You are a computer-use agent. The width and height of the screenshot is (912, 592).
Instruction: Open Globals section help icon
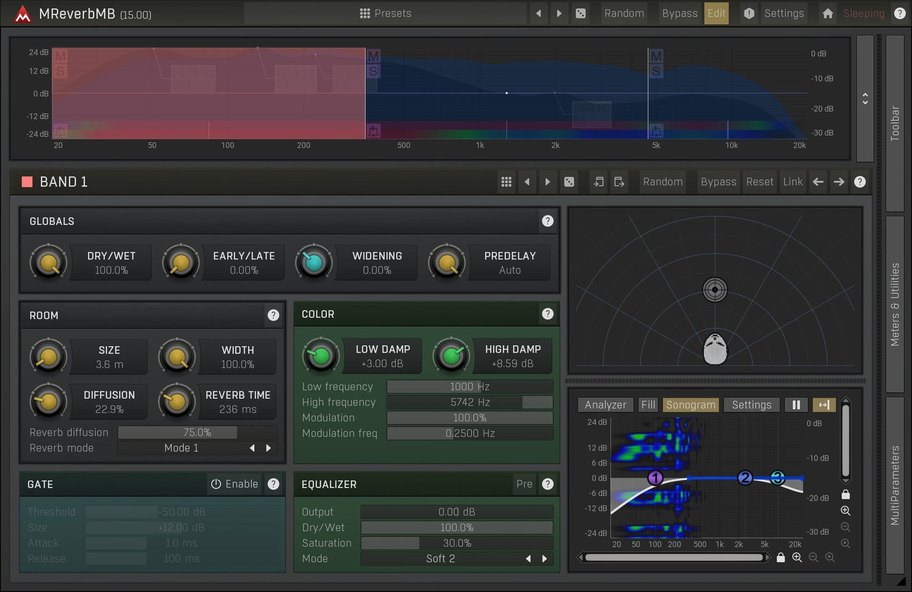[547, 221]
